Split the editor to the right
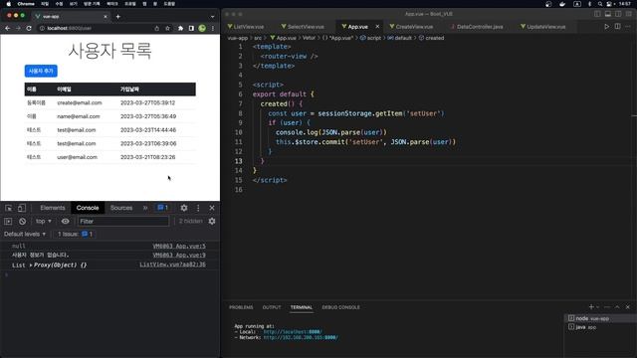The height and width of the screenshot is (358, 637). [617, 27]
